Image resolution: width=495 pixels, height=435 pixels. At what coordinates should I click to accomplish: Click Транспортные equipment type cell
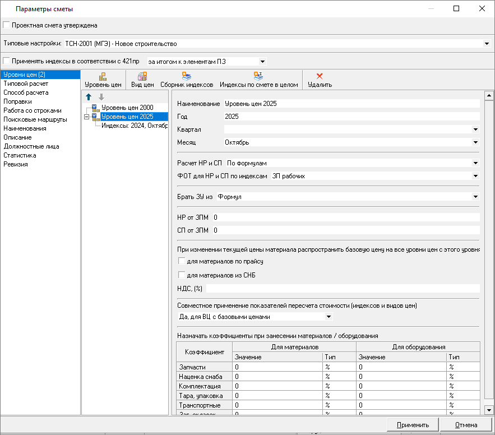(463, 405)
